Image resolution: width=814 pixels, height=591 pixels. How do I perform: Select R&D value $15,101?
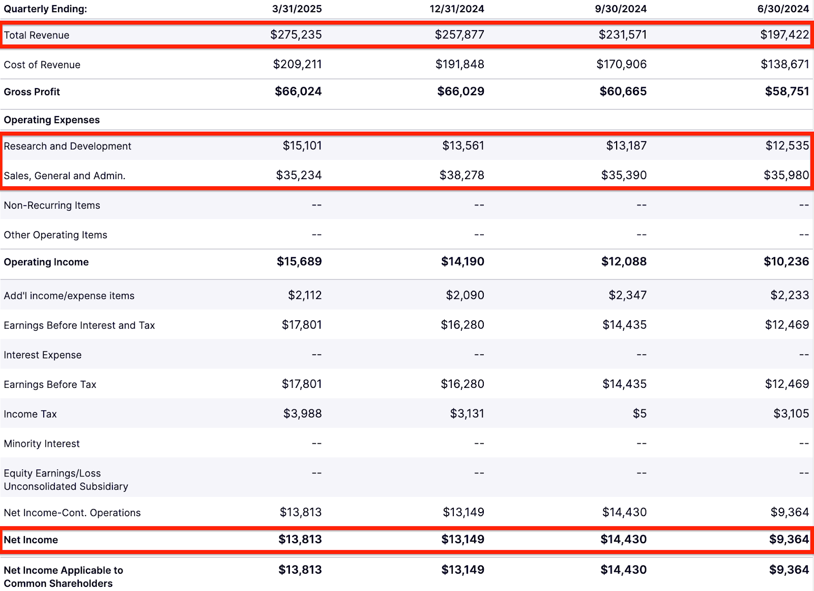302,146
